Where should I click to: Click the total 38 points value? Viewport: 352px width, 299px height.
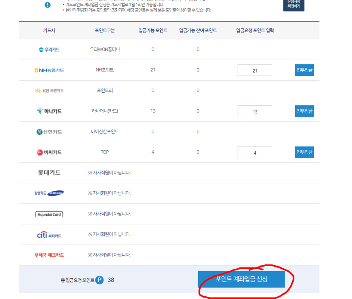pyautogui.click(x=111, y=280)
